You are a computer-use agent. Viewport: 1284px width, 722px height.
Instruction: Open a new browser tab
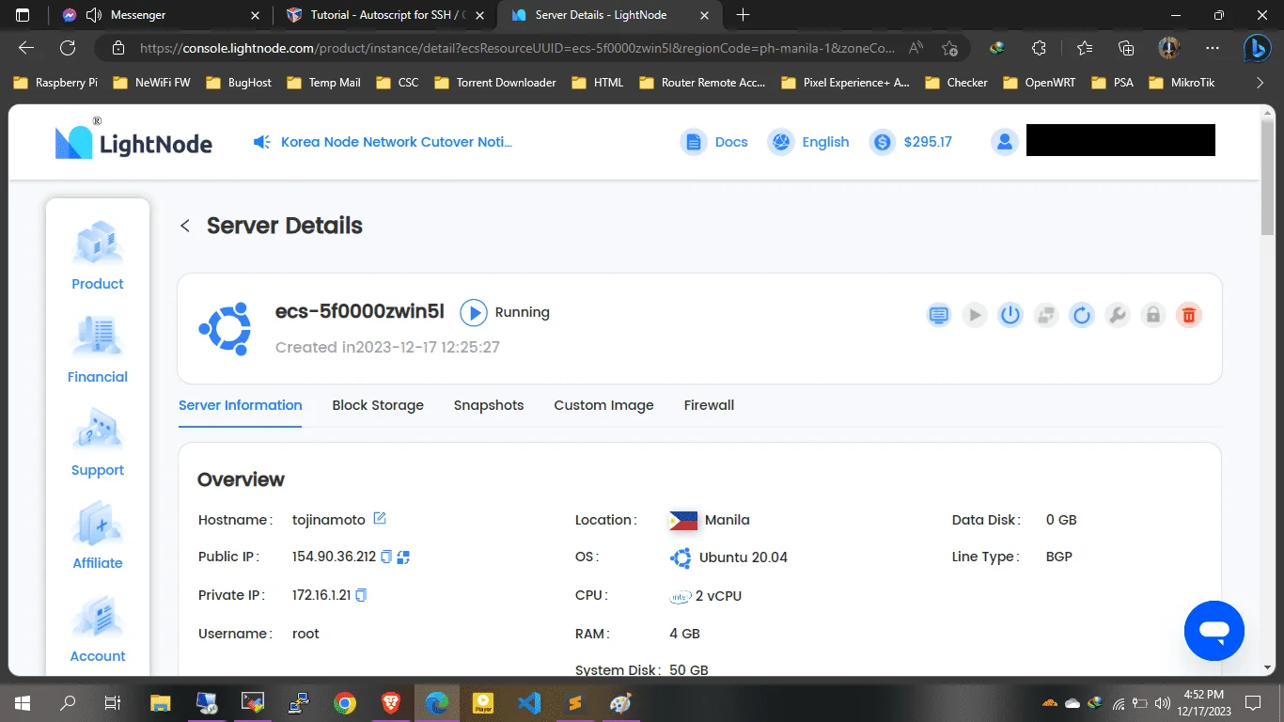click(x=743, y=15)
